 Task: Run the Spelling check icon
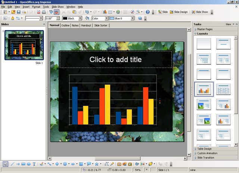coord(51,12)
